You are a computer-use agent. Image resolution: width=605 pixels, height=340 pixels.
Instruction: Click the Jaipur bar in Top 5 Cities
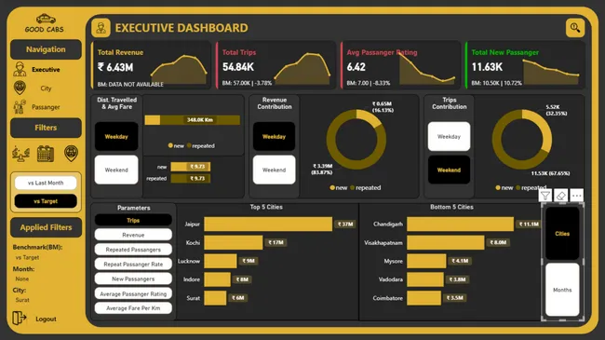coord(268,224)
